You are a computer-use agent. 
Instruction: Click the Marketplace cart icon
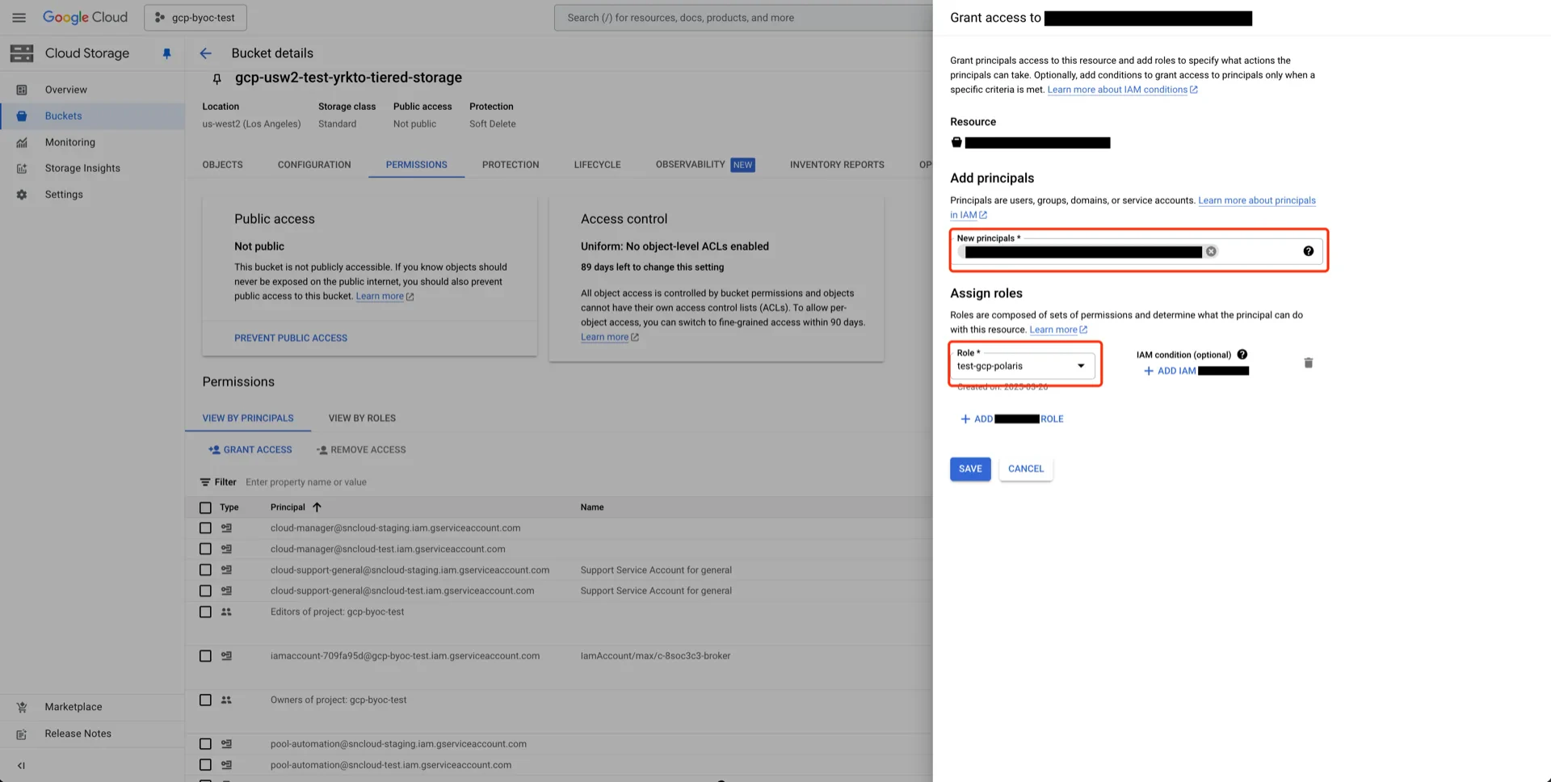pyautogui.click(x=22, y=707)
